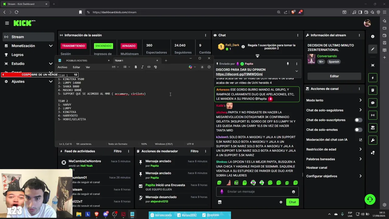This screenshot has height=219, width=389.
Task: Clear formatting icon in Notepad toolbar
Action: pyautogui.click(x=155, y=67)
